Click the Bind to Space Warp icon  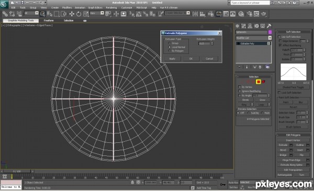point(19,14)
